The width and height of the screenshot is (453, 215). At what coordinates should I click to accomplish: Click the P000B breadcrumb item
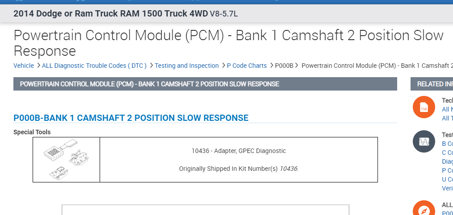pos(284,66)
